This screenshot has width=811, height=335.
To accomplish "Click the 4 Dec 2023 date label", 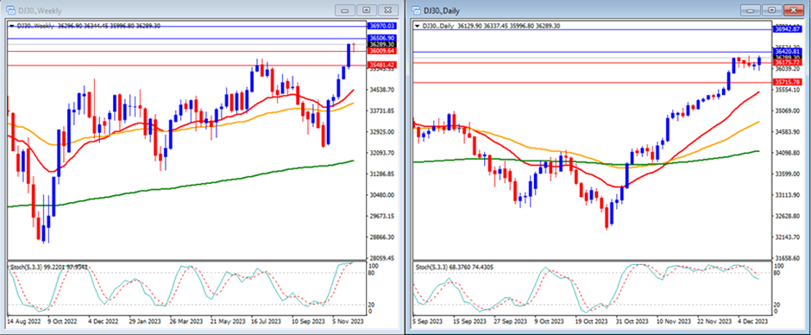I will (752, 321).
